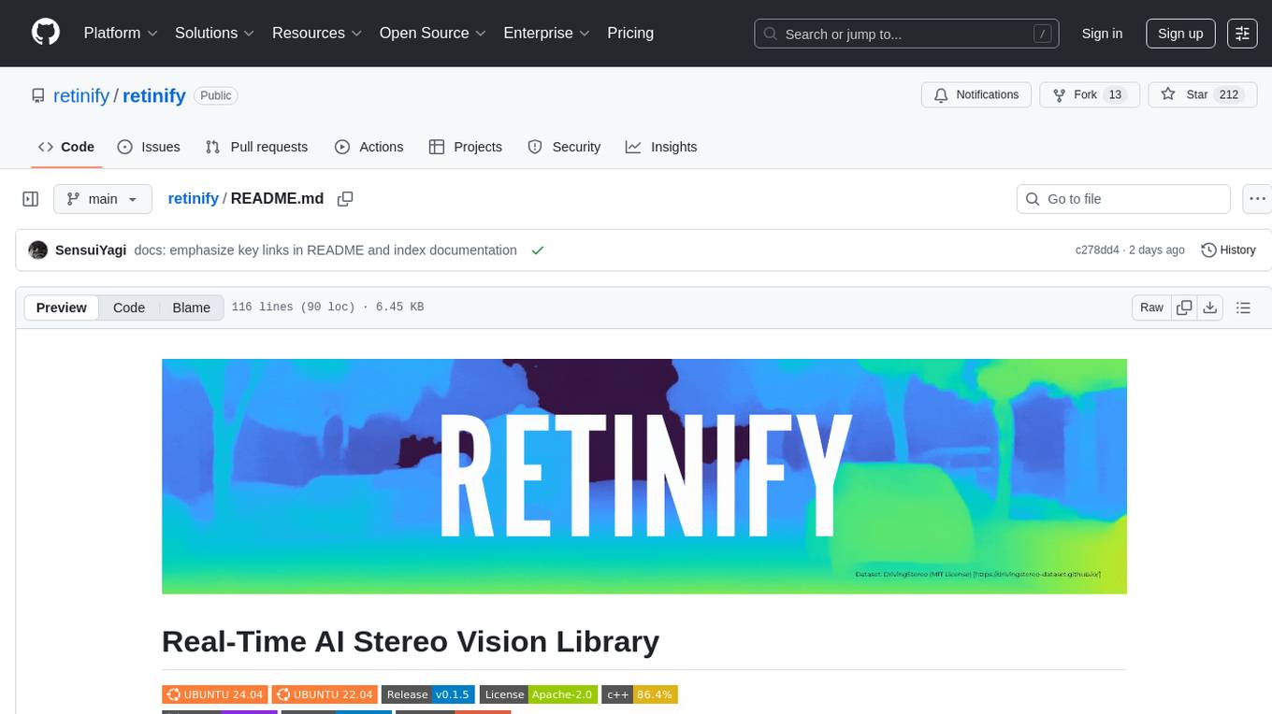Show commit check status checkmark
The image size is (1272, 714).
pos(537,250)
